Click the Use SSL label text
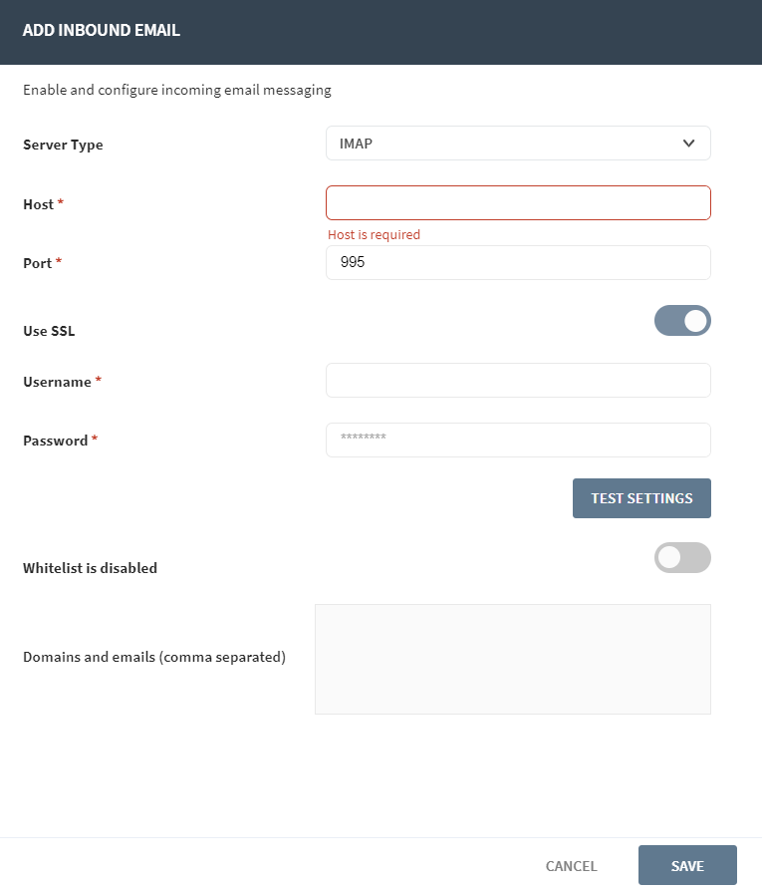 49,331
